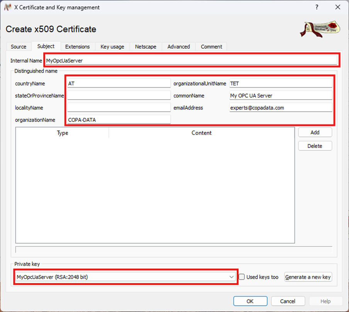Select the Key usage tab
This screenshot has width=349, height=312.
click(112, 47)
